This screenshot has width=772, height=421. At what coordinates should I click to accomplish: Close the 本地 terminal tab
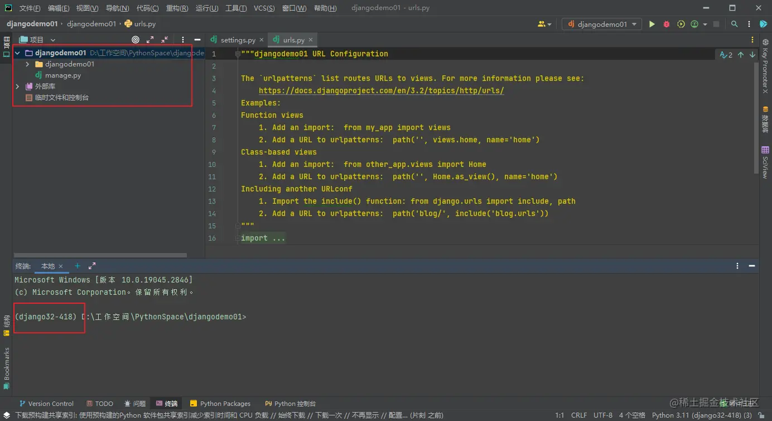(x=61, y=266)
